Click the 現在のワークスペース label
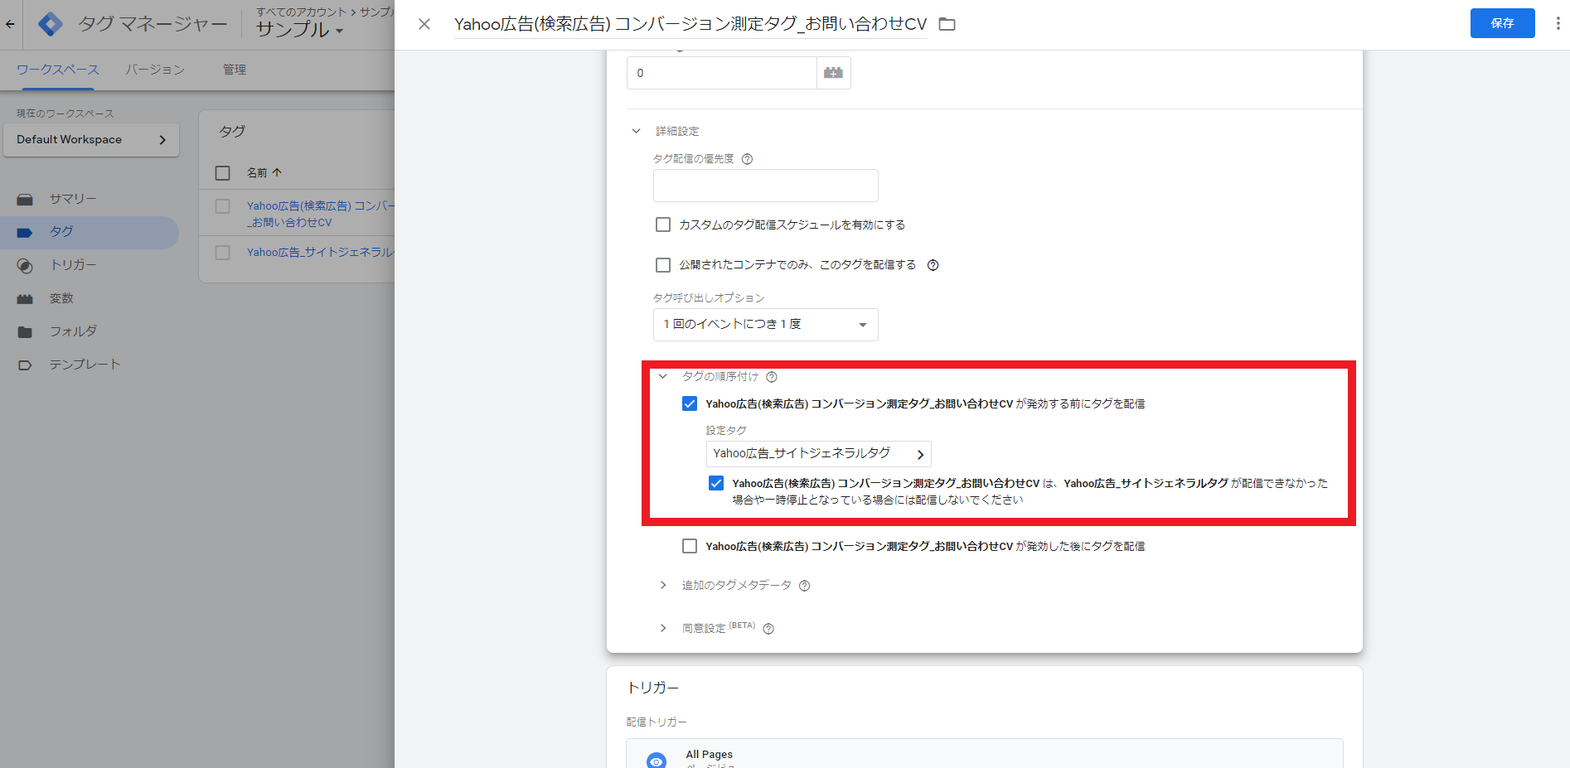This screenshot has width=1570, height=768. [65, 114]
